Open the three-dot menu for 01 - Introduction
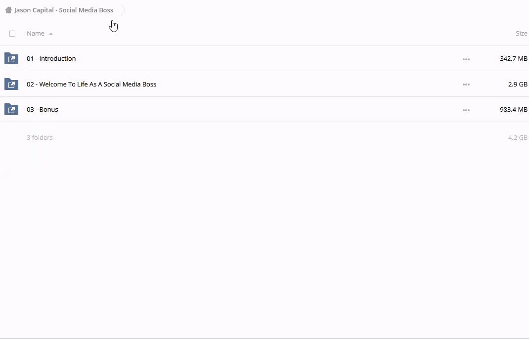Viewport: 529px width, 339px height. pos(466,59)
